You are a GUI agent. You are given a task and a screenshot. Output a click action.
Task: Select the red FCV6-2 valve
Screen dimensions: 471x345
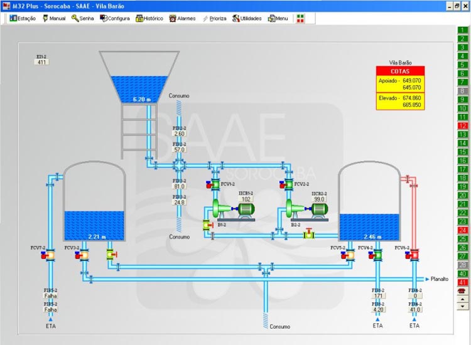point(413,255)
